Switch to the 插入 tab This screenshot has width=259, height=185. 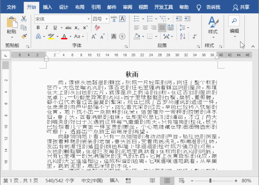[x=47, y=7]
